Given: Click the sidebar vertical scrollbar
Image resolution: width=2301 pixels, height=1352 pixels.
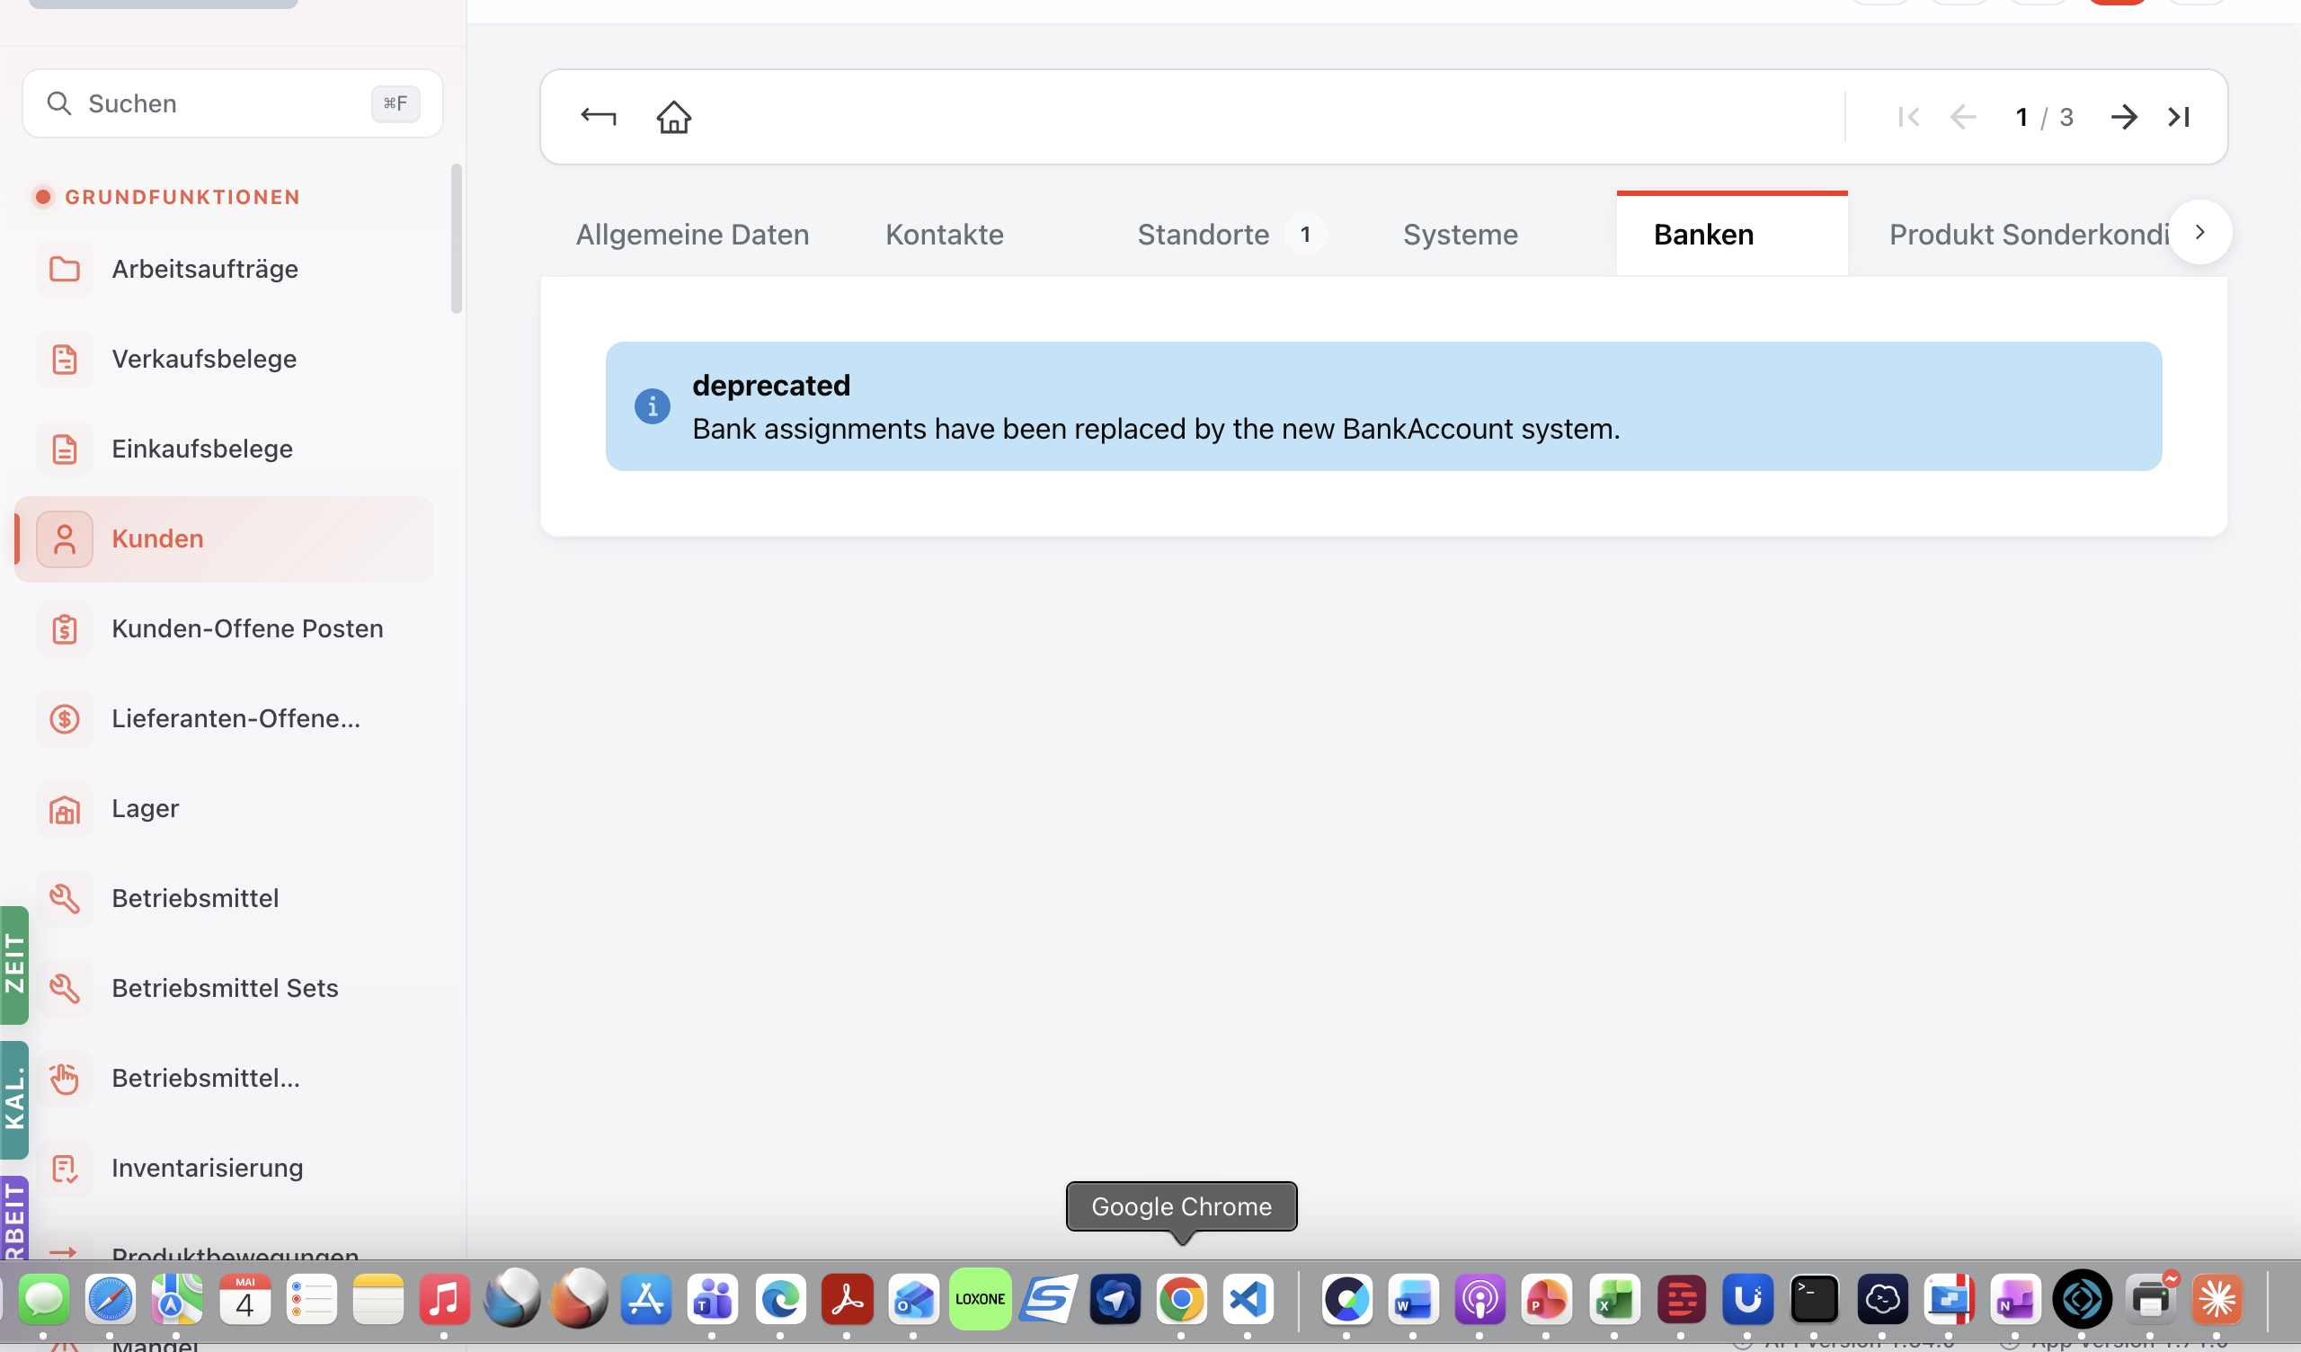Looking at the screenshot, I should [x=457, y=239].
